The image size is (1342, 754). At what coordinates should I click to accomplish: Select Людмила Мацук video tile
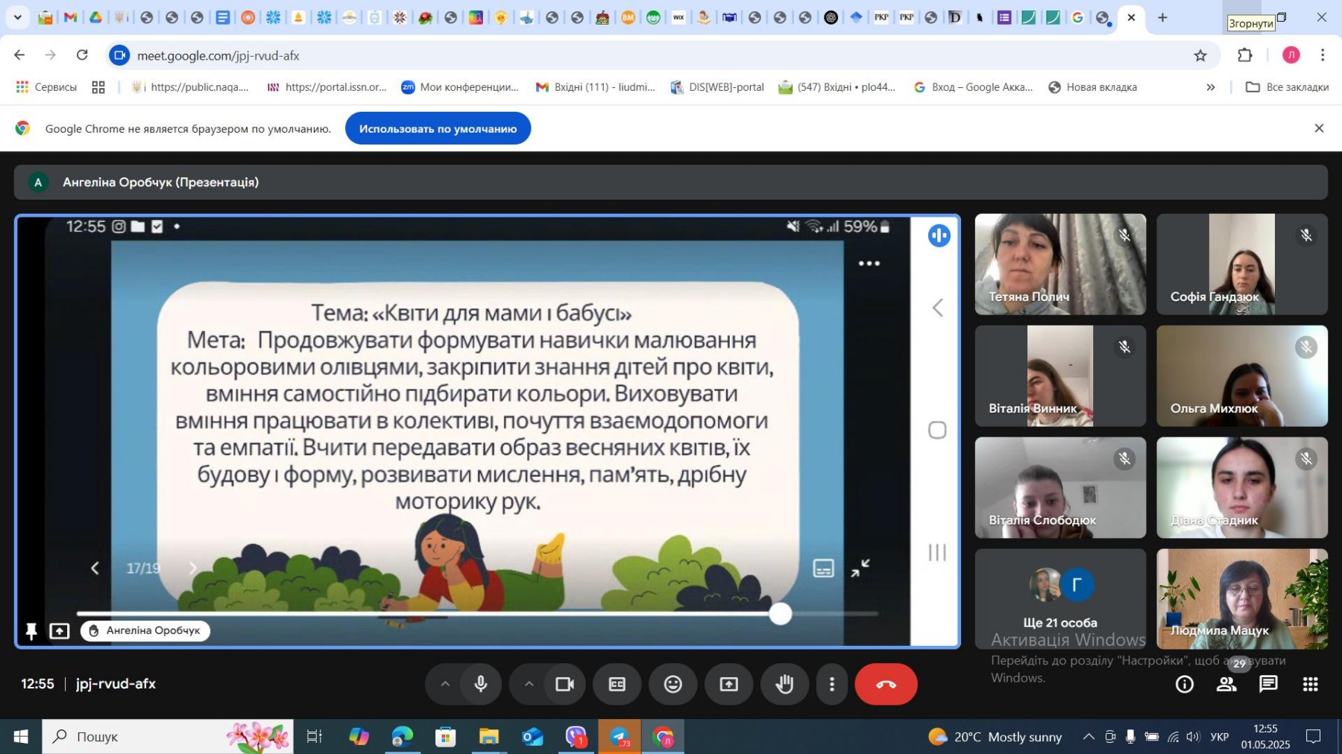pos(1241,599)
